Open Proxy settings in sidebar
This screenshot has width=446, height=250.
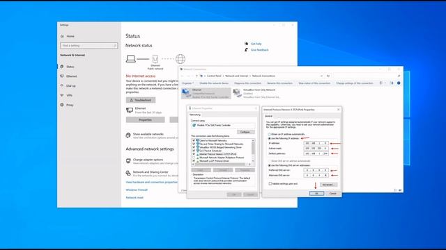tap(67, 105)
